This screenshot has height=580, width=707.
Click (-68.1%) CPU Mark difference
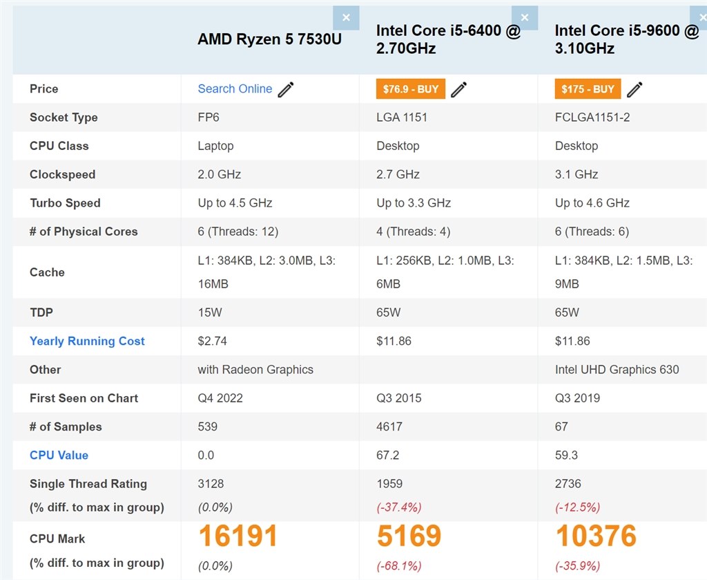pyautogui.click(x=399, y=566)
